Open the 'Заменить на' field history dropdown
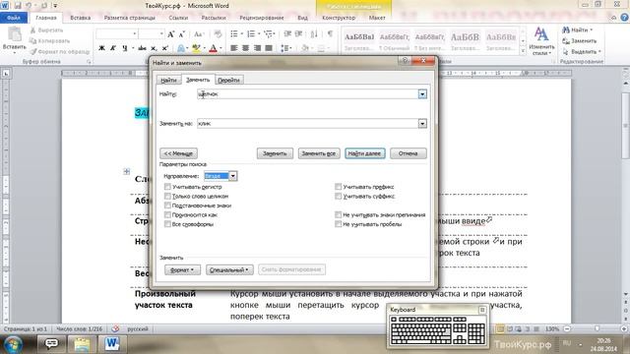This screenshot has width=630, height=354. [422, 124]
